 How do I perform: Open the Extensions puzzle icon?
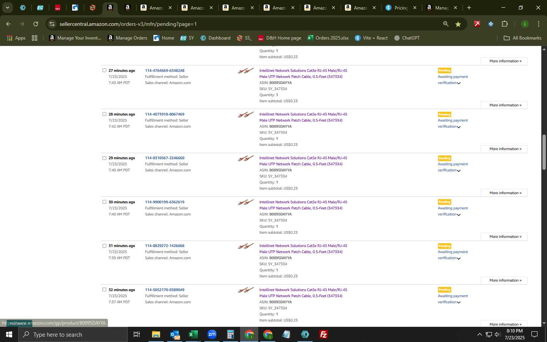[505, 24]
